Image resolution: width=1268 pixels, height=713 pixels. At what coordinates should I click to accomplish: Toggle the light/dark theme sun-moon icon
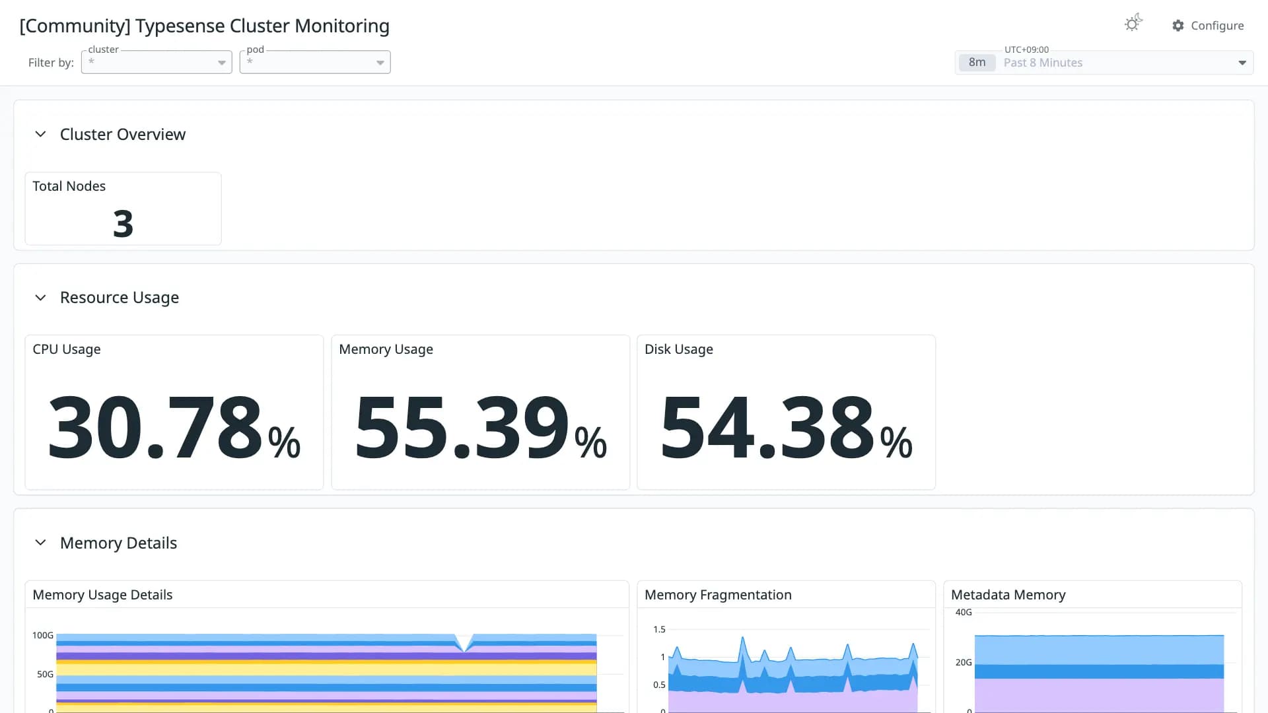point(1133,23)
